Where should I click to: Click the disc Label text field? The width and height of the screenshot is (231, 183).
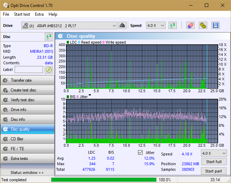pyautogui.click(x=29, y=70)
